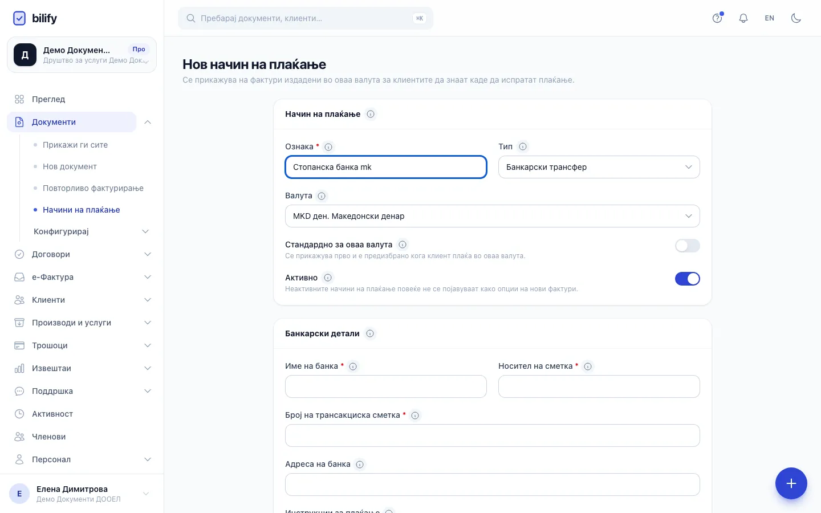
Task: Click info icon next to Валута label
Action: click(x=322, y=196)
